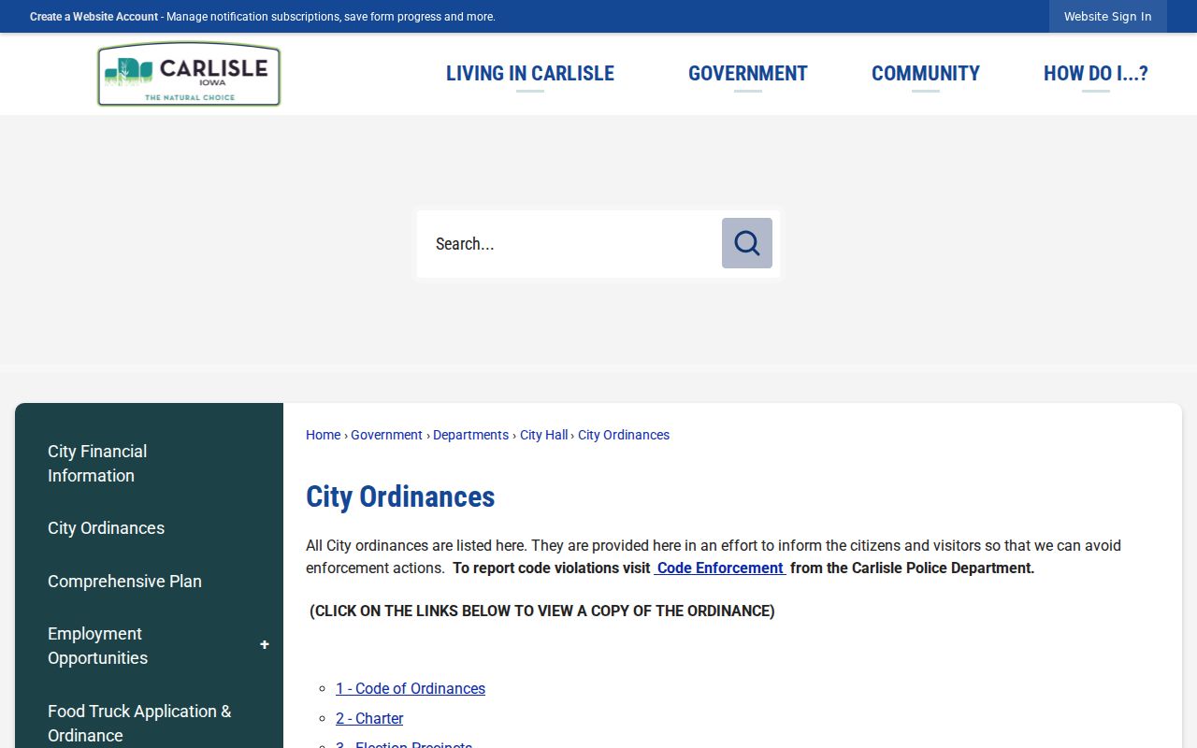Open the Community menu

(926, 74)
